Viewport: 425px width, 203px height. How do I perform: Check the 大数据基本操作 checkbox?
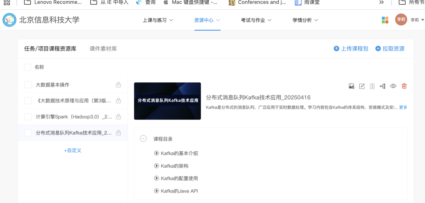(28, 85)
